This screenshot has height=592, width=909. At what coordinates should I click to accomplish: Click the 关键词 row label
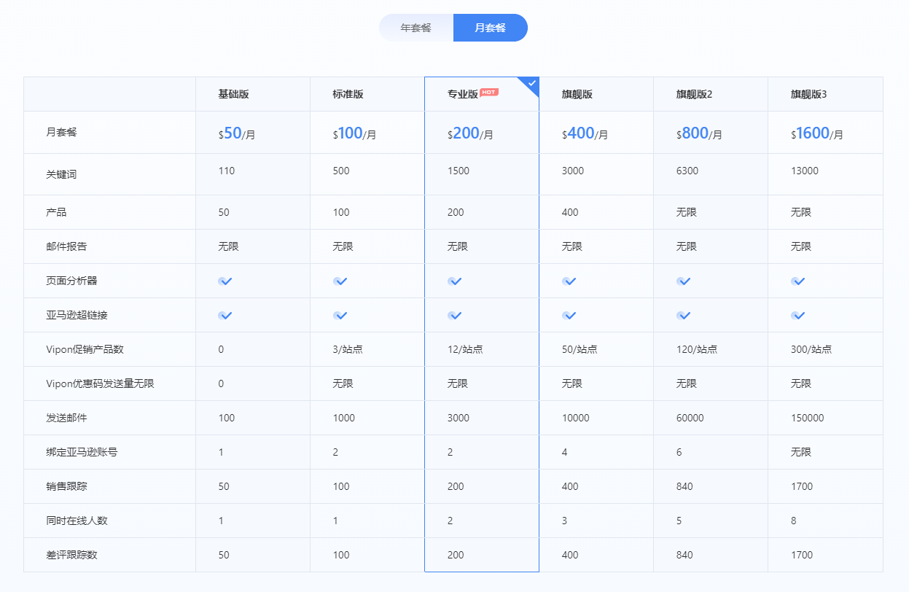click(61, 174)
